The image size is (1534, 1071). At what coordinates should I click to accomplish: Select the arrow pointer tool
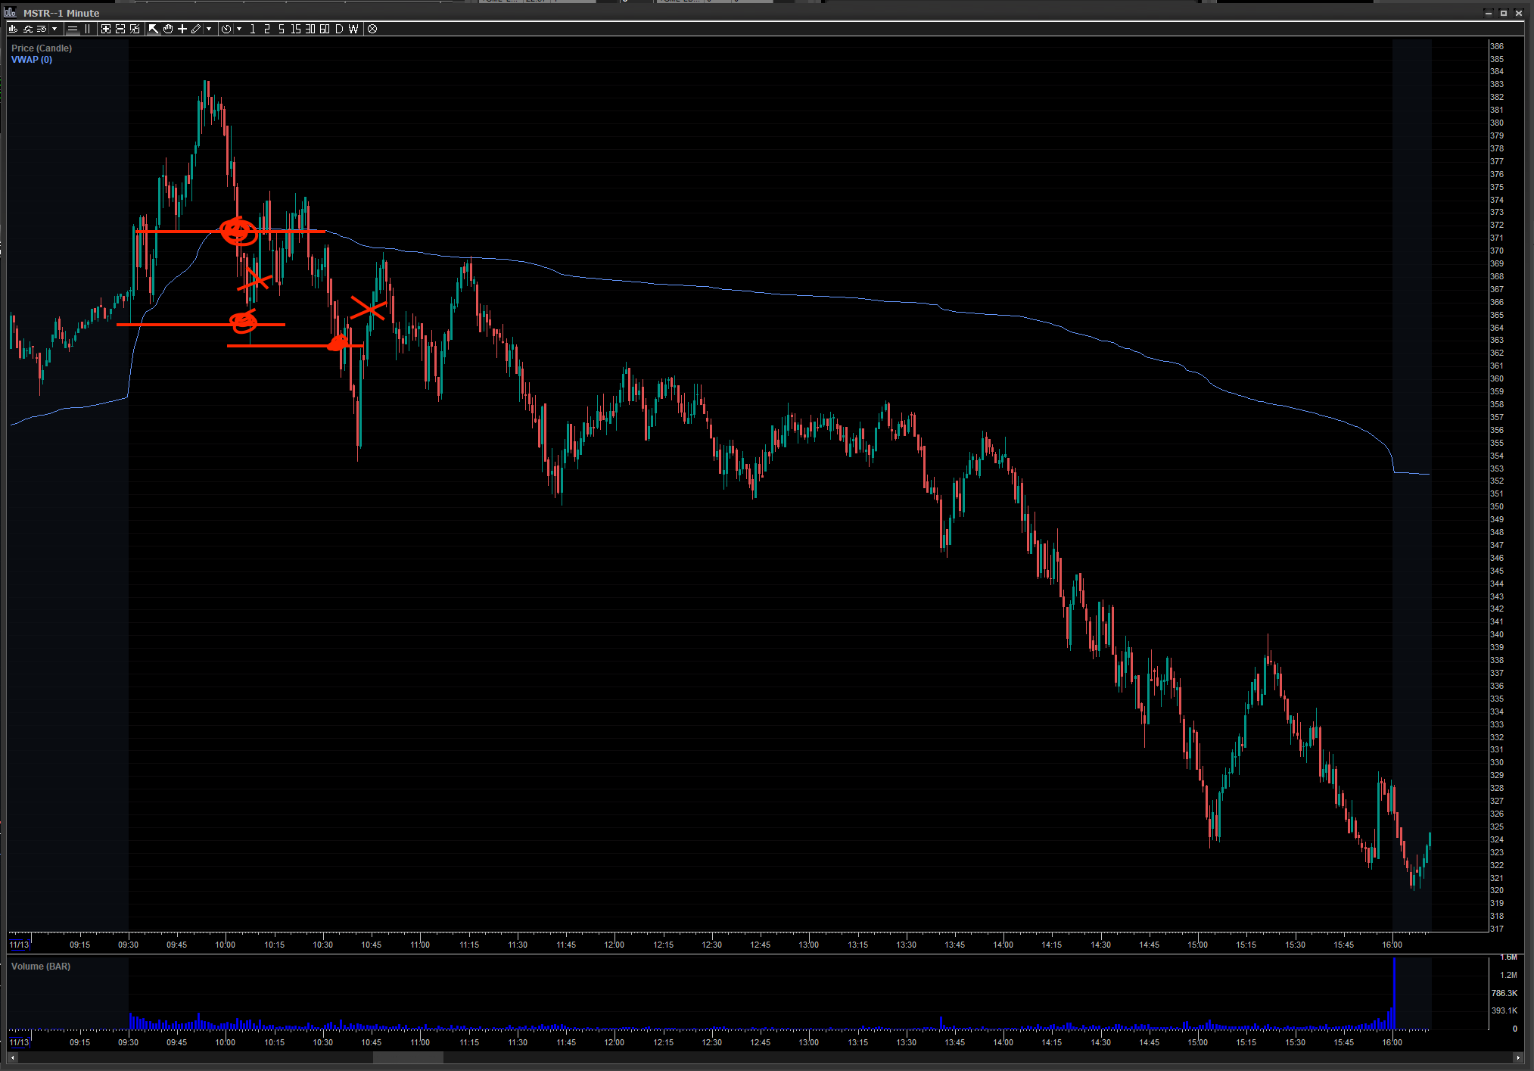coord(154,29)
